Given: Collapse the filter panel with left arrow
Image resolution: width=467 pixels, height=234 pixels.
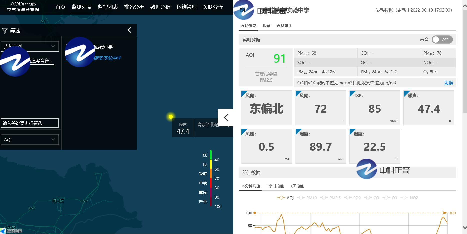Looking at the screenshot, I should click(x=129, y=30).
